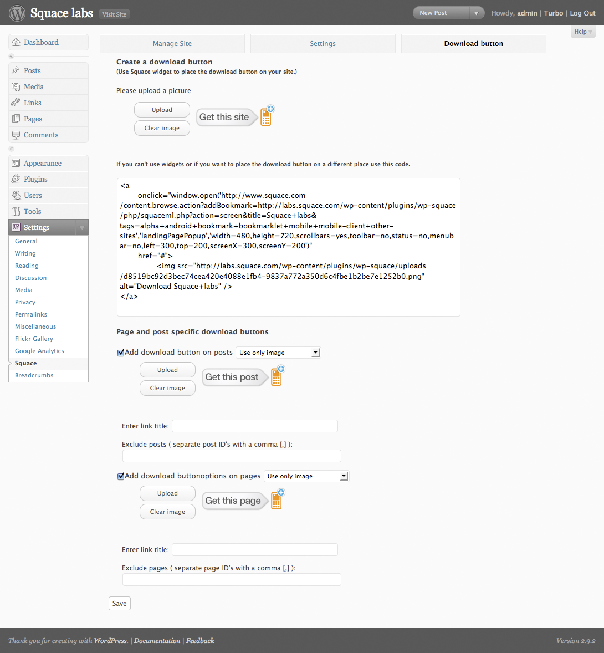Select Squace in the Settings submenu
604x653 pixels.
point(26,363)
